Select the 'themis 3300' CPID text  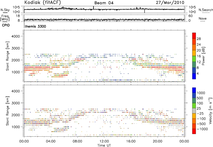click(x=35, y=26)
